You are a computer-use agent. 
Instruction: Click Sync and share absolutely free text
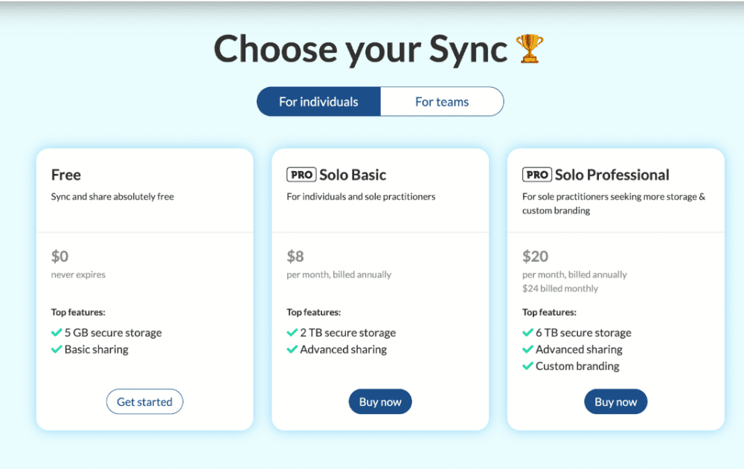[112, 196]
